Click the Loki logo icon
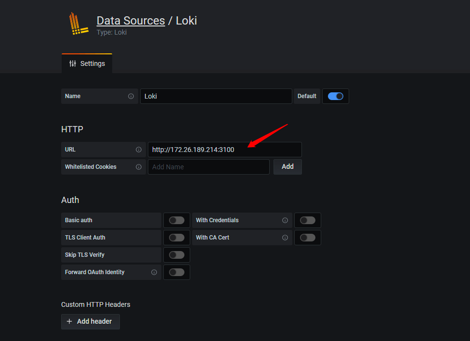The image size is (470, 341). pos(78,24)
